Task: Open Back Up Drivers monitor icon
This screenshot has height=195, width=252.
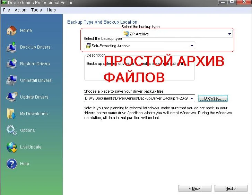Action: (11, 47)
